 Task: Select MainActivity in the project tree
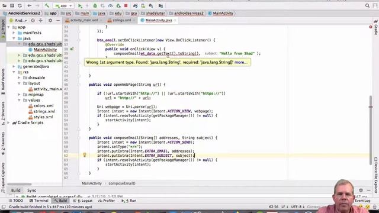(x=45, y=50)
